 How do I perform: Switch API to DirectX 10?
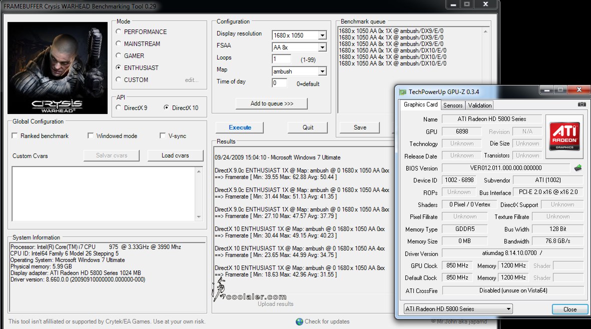[x=166, y=107]
